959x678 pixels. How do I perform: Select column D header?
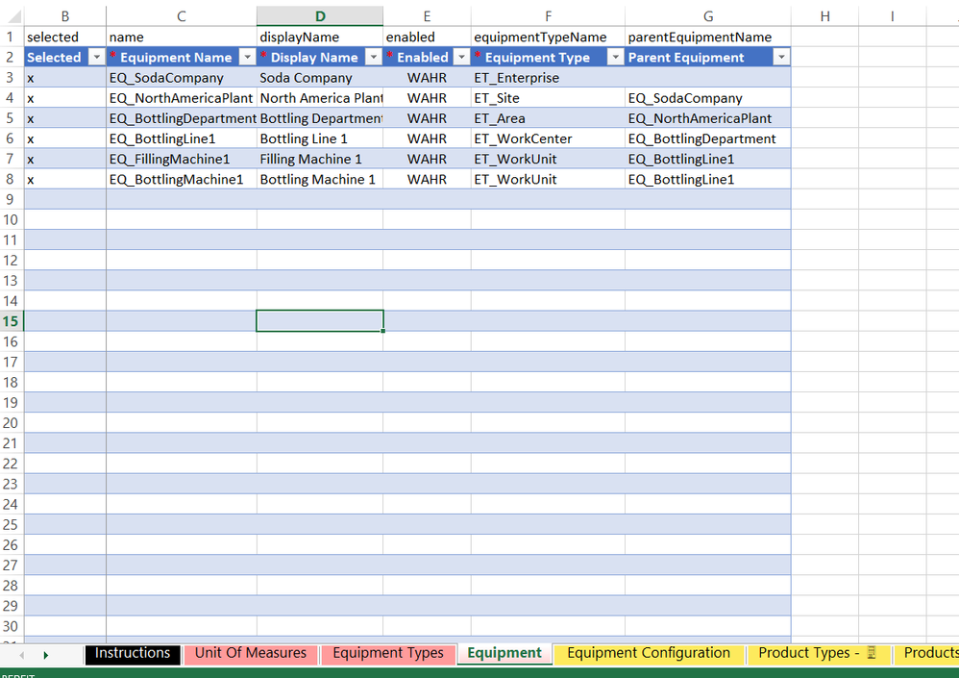(x=320, y=16)
